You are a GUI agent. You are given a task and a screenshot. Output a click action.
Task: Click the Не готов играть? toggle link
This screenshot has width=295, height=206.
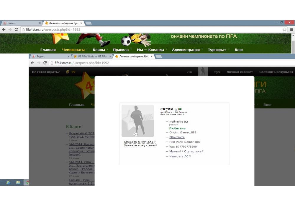46,72
